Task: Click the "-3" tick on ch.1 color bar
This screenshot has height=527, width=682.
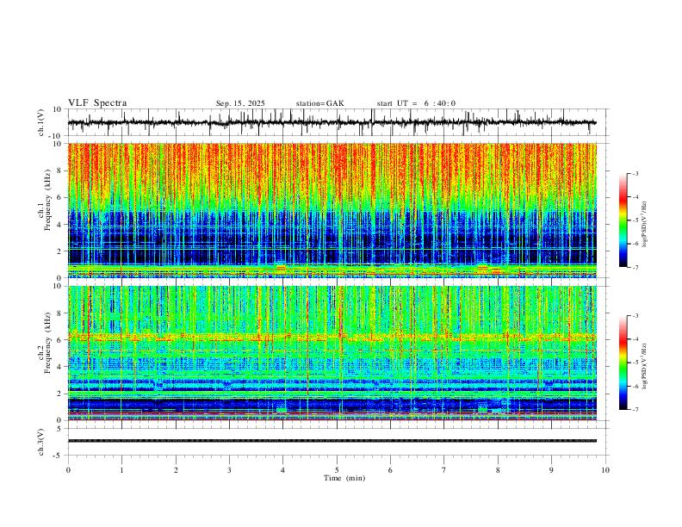Action: pyautogui.click(x=635, y=173)
